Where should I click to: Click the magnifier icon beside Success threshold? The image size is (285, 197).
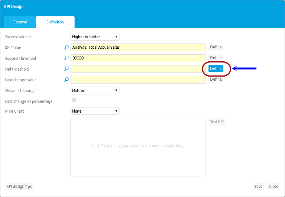tap(67, 58)
